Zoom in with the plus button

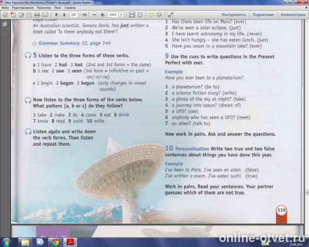click(103, 15)
